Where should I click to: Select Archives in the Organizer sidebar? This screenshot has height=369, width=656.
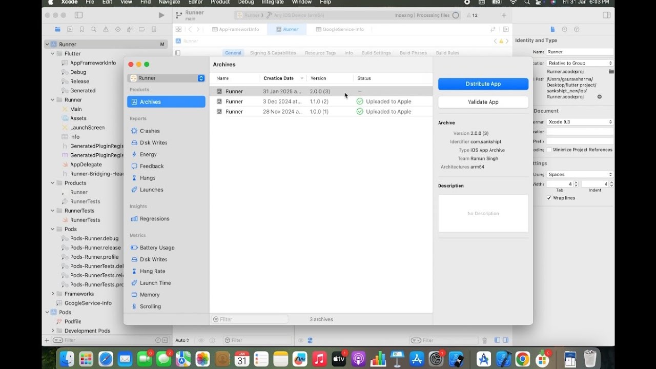tap(166, 102)
